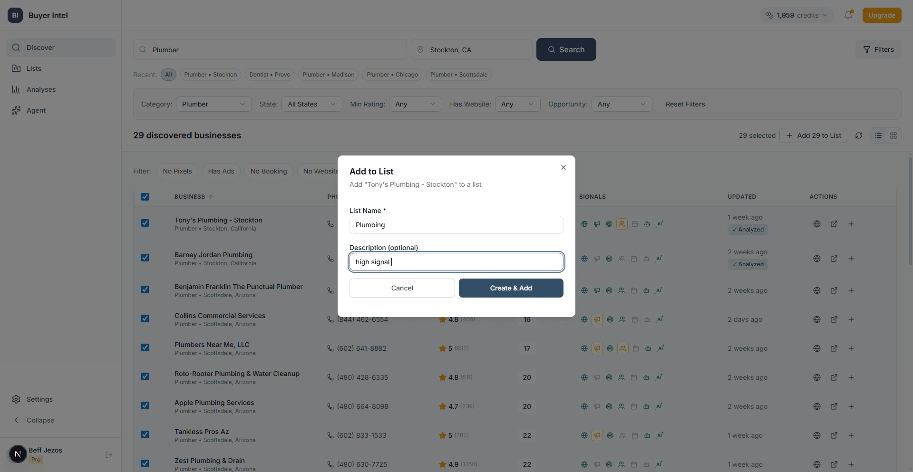The height and width of the screenshot is (472, 913).
Task: Click the AI signal icon on Roto-Rooter's row
Action: tap(660, 377)
